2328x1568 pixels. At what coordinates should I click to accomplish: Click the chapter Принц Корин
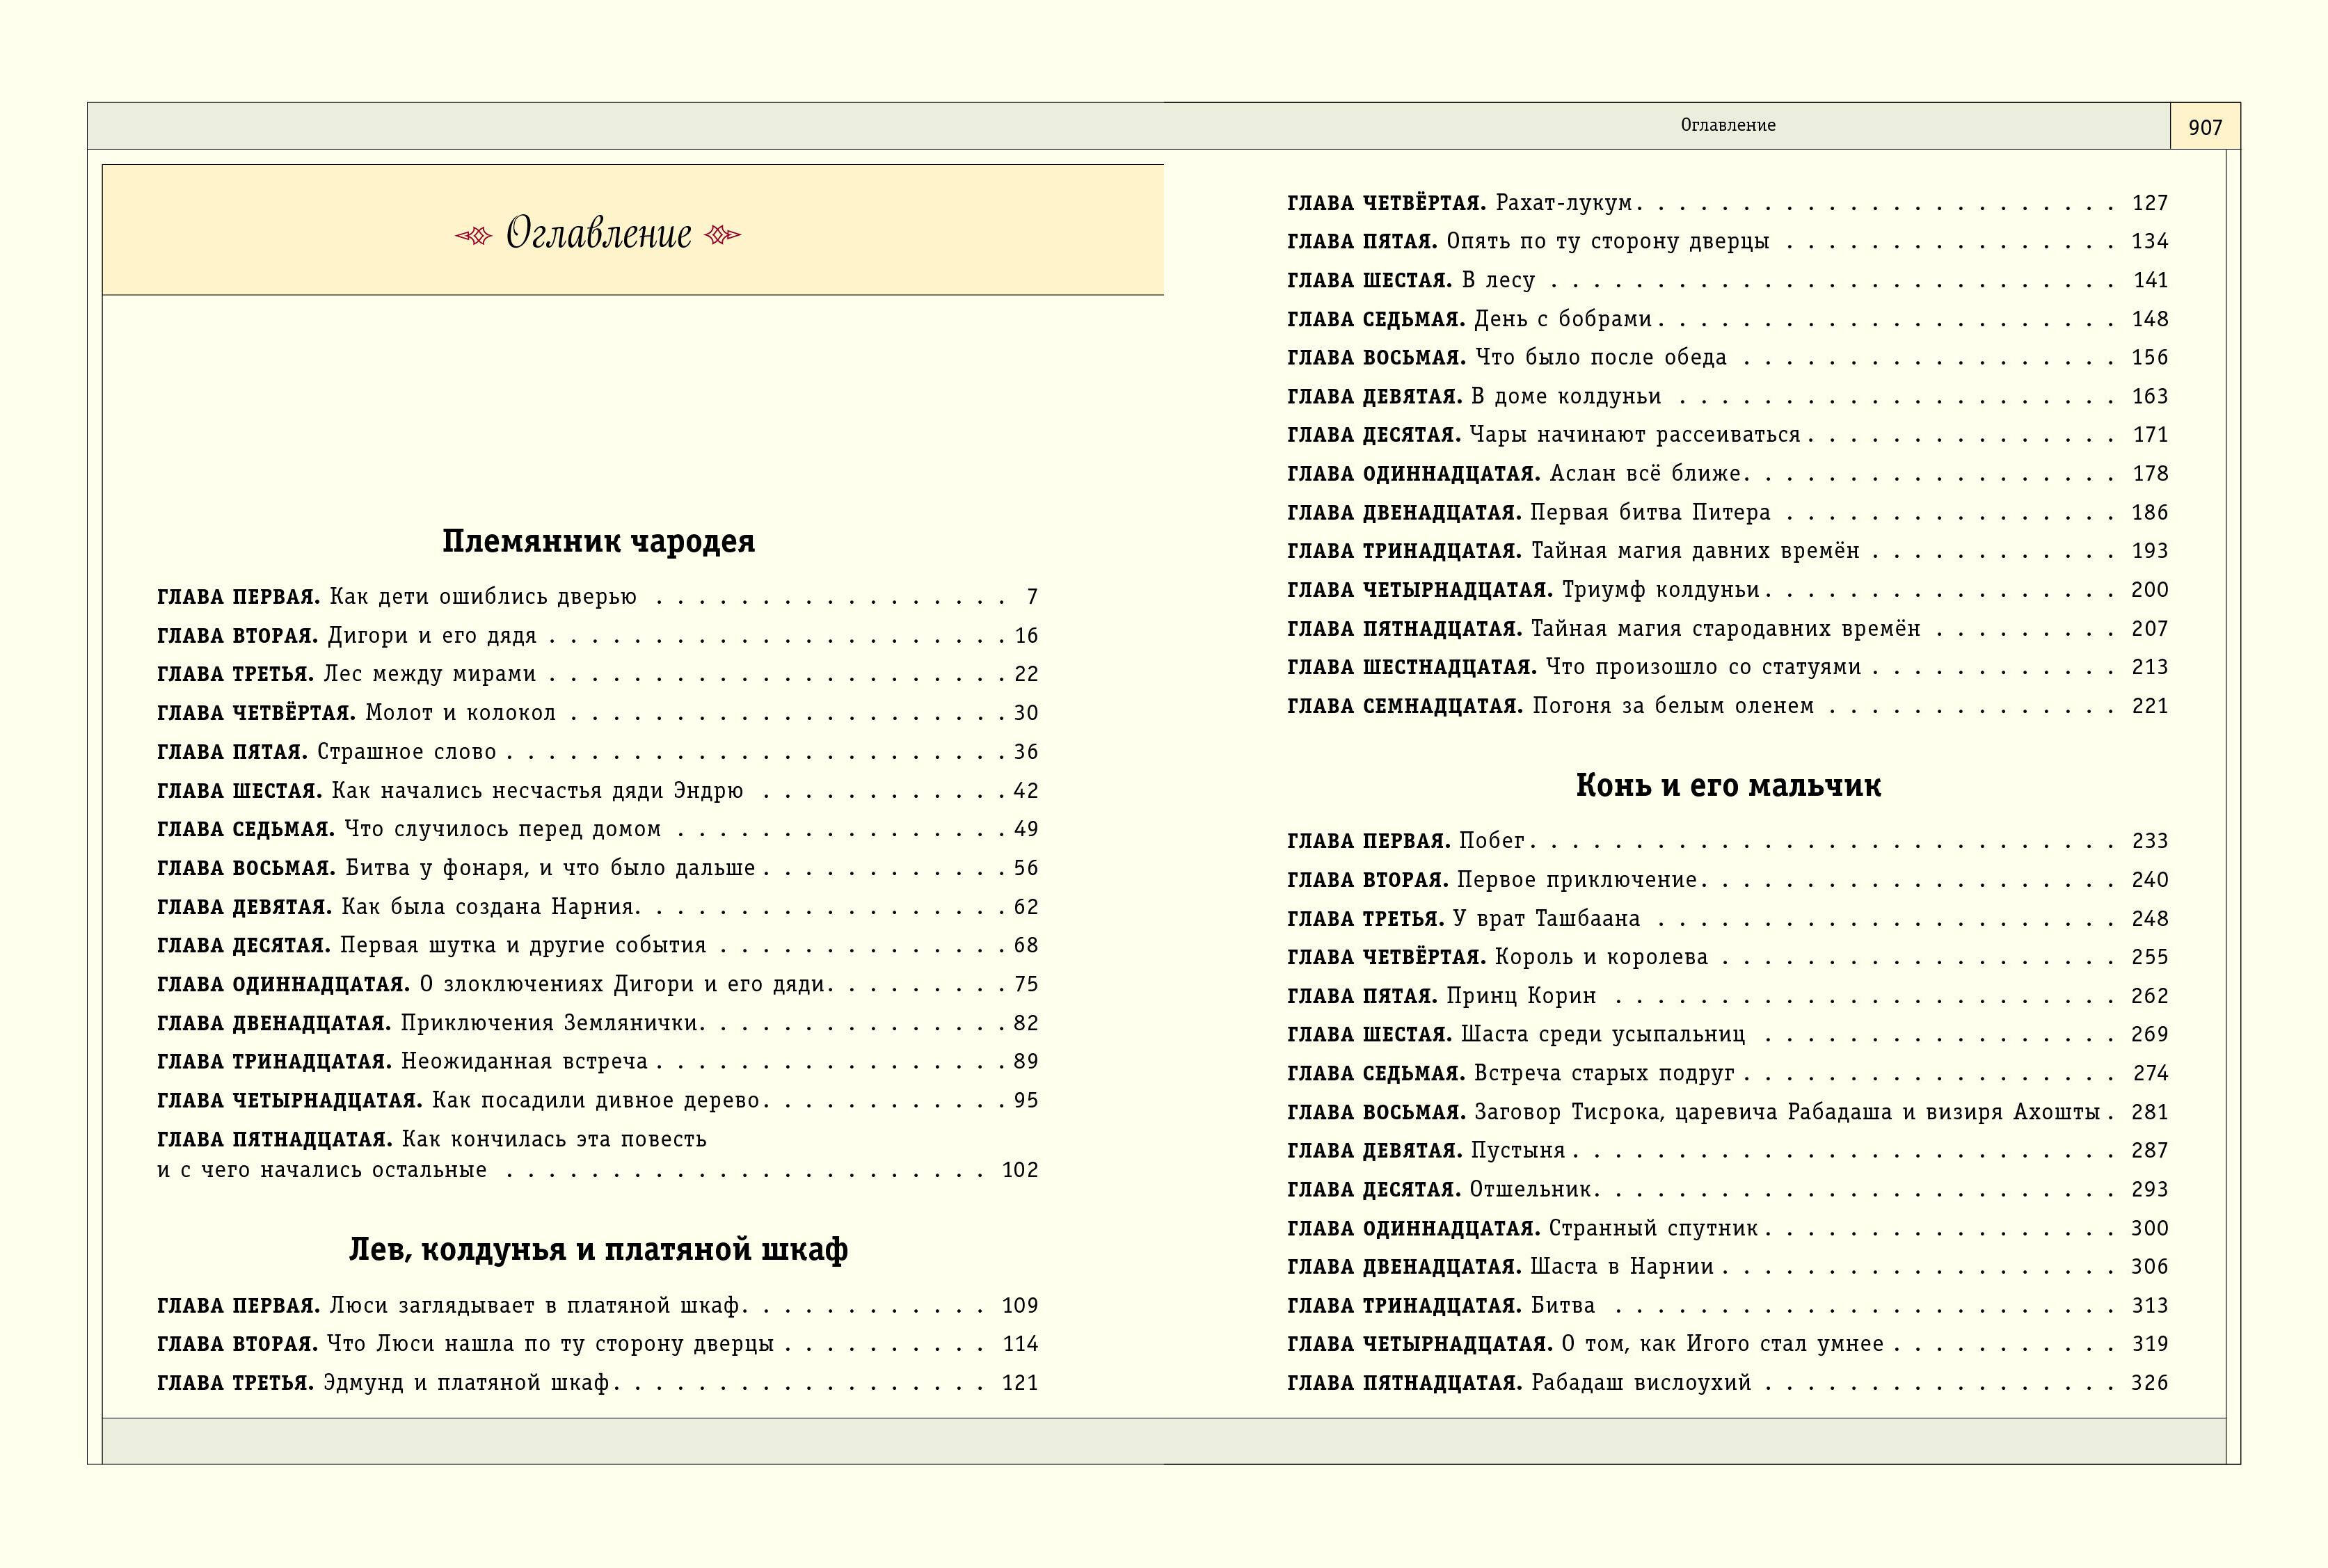(x=1521, y=996)
